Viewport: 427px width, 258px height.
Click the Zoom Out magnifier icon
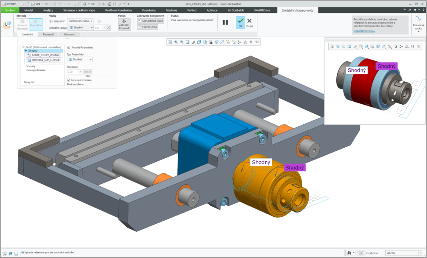(x=182, y=42)
